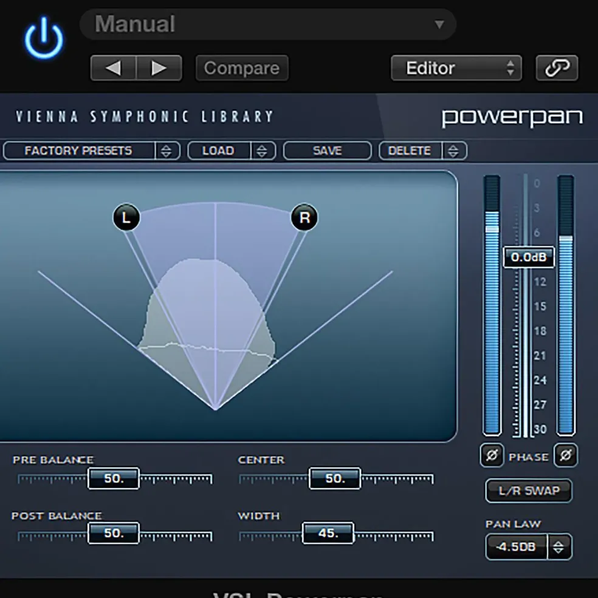Click the link chain icon button
598x598 pixels.
[x=557, y=68]
